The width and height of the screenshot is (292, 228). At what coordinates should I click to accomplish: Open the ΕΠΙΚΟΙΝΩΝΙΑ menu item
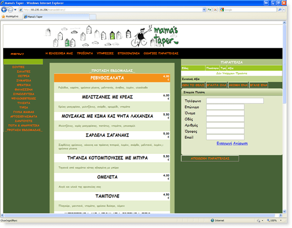[128, 53]
